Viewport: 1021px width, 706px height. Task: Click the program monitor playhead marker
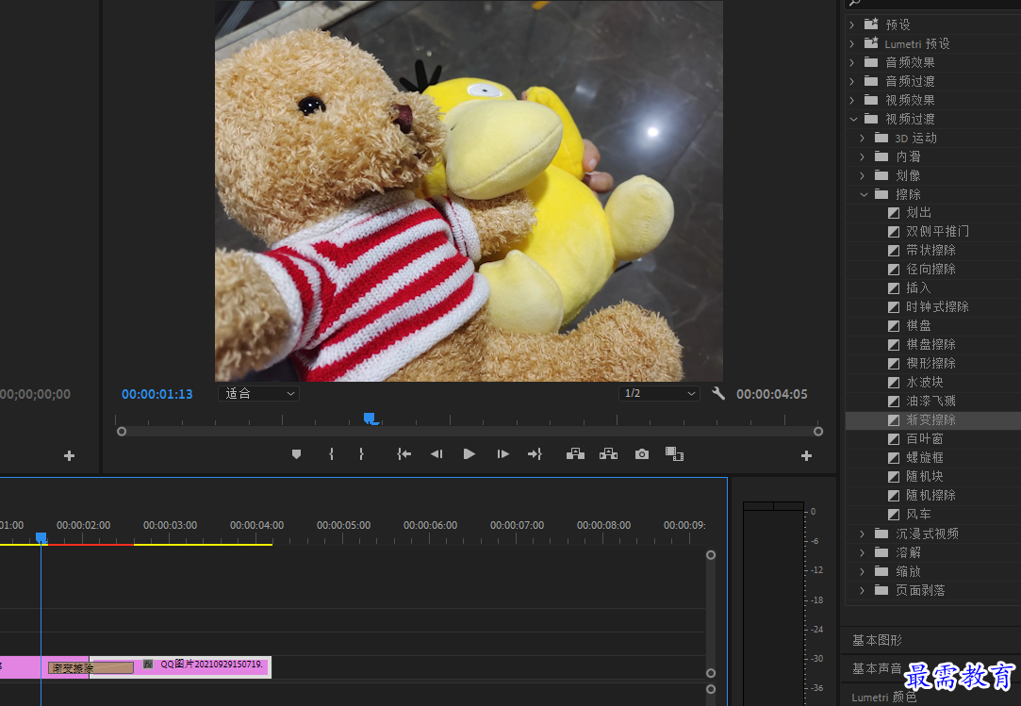pos(370,419)
